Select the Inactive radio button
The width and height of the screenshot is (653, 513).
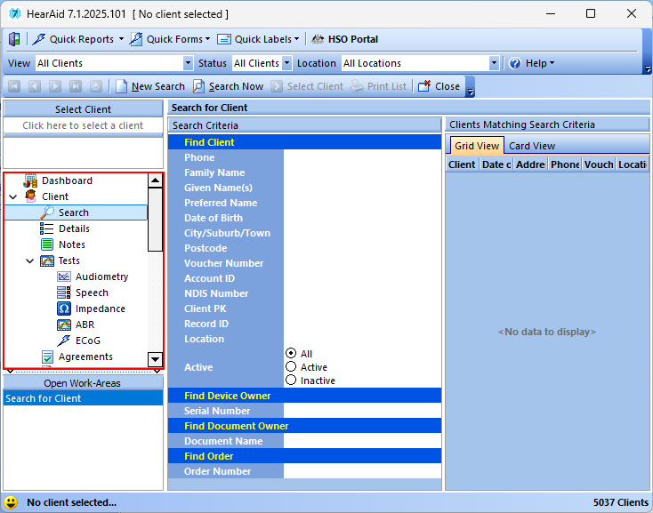[x=291, y=380]
